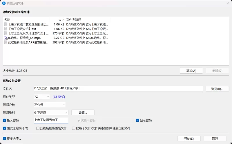Select the 【老王论坛介绍】.txt file name
Screen dimensions: 232x144
tap(22, 29)
